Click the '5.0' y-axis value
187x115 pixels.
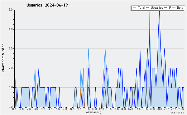tap(11, 10)
